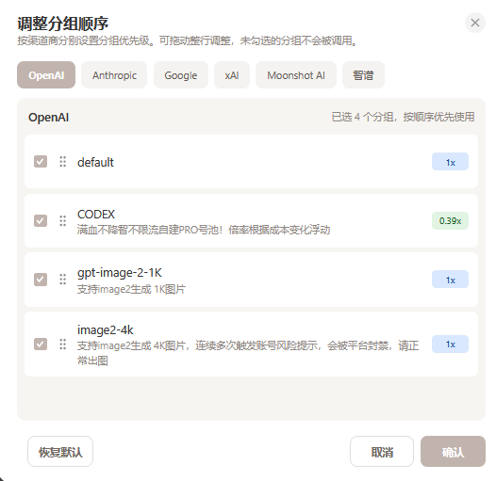Click the 取消 button

(382, 452)
